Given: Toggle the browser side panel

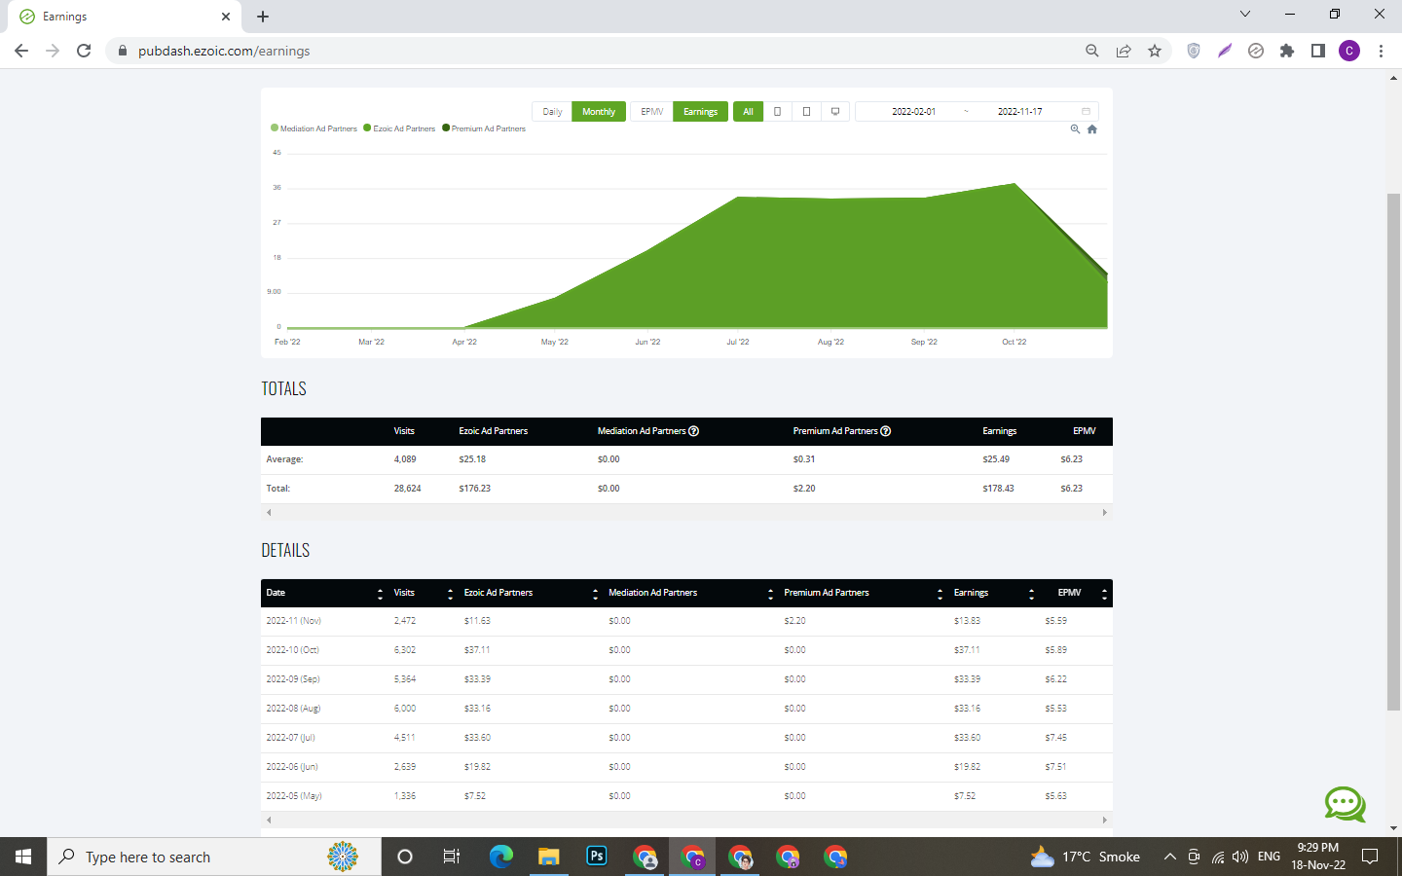Looking at the screenshot, I should point(1318,51).
